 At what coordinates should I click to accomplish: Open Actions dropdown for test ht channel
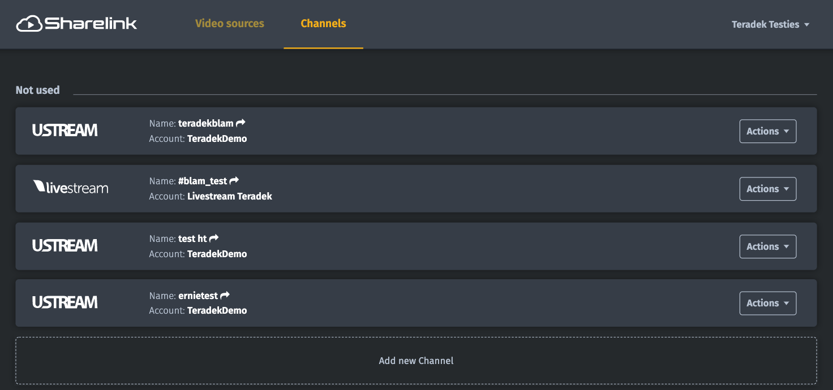point(767,246)
